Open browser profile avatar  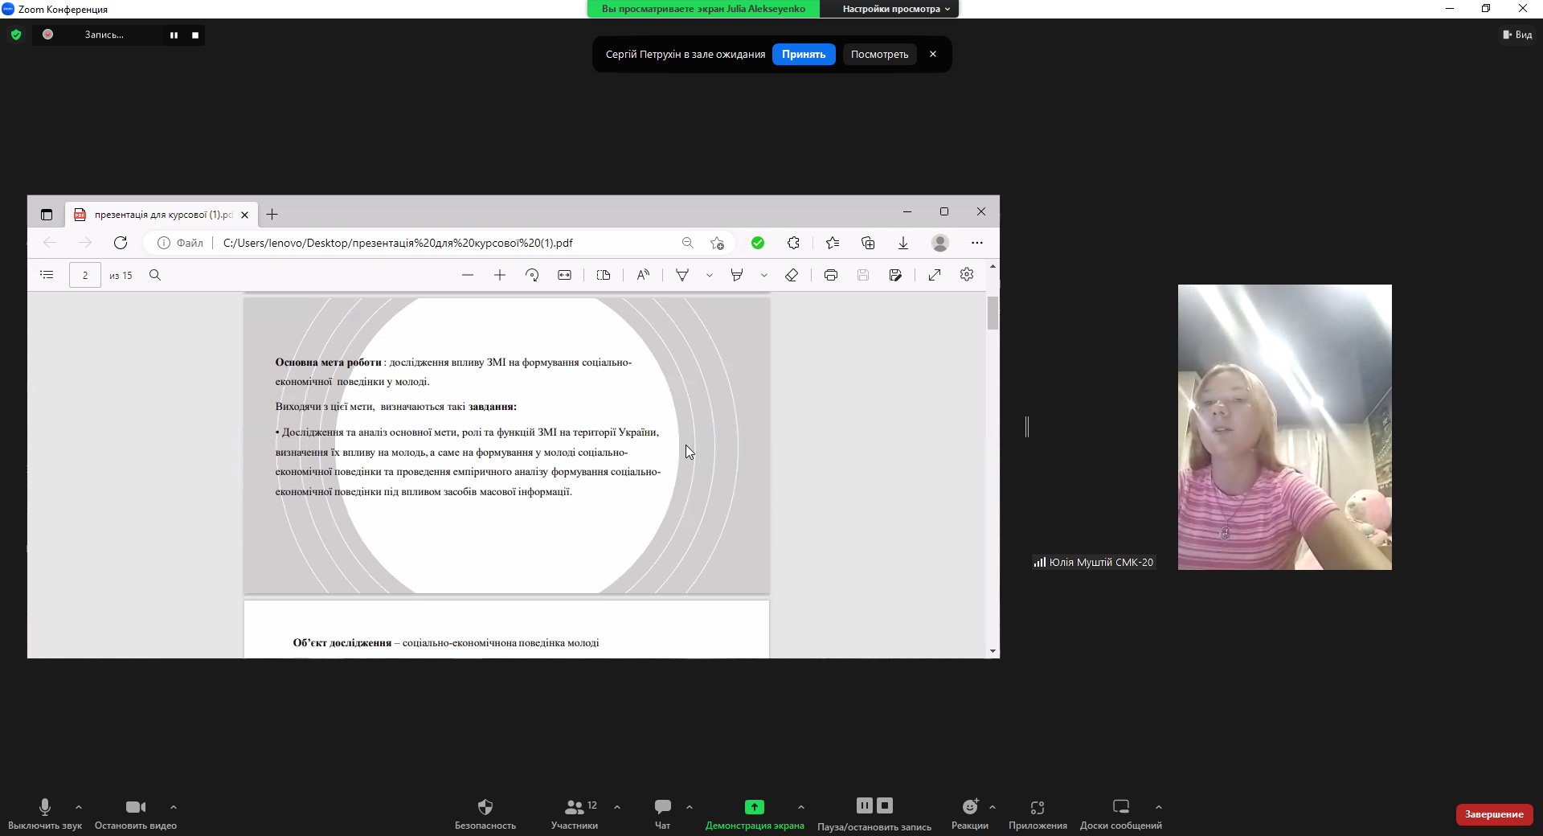click(940, 243)
